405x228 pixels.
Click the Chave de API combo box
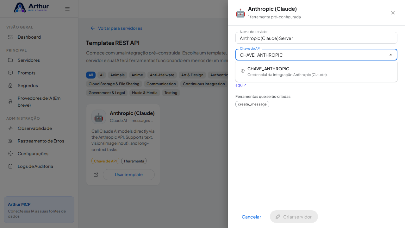316,55
